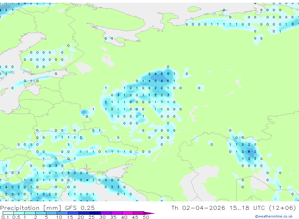Click the 20–25 mm legend color swatch
This screenshot has height=219, width=299.
coord(84,213)
